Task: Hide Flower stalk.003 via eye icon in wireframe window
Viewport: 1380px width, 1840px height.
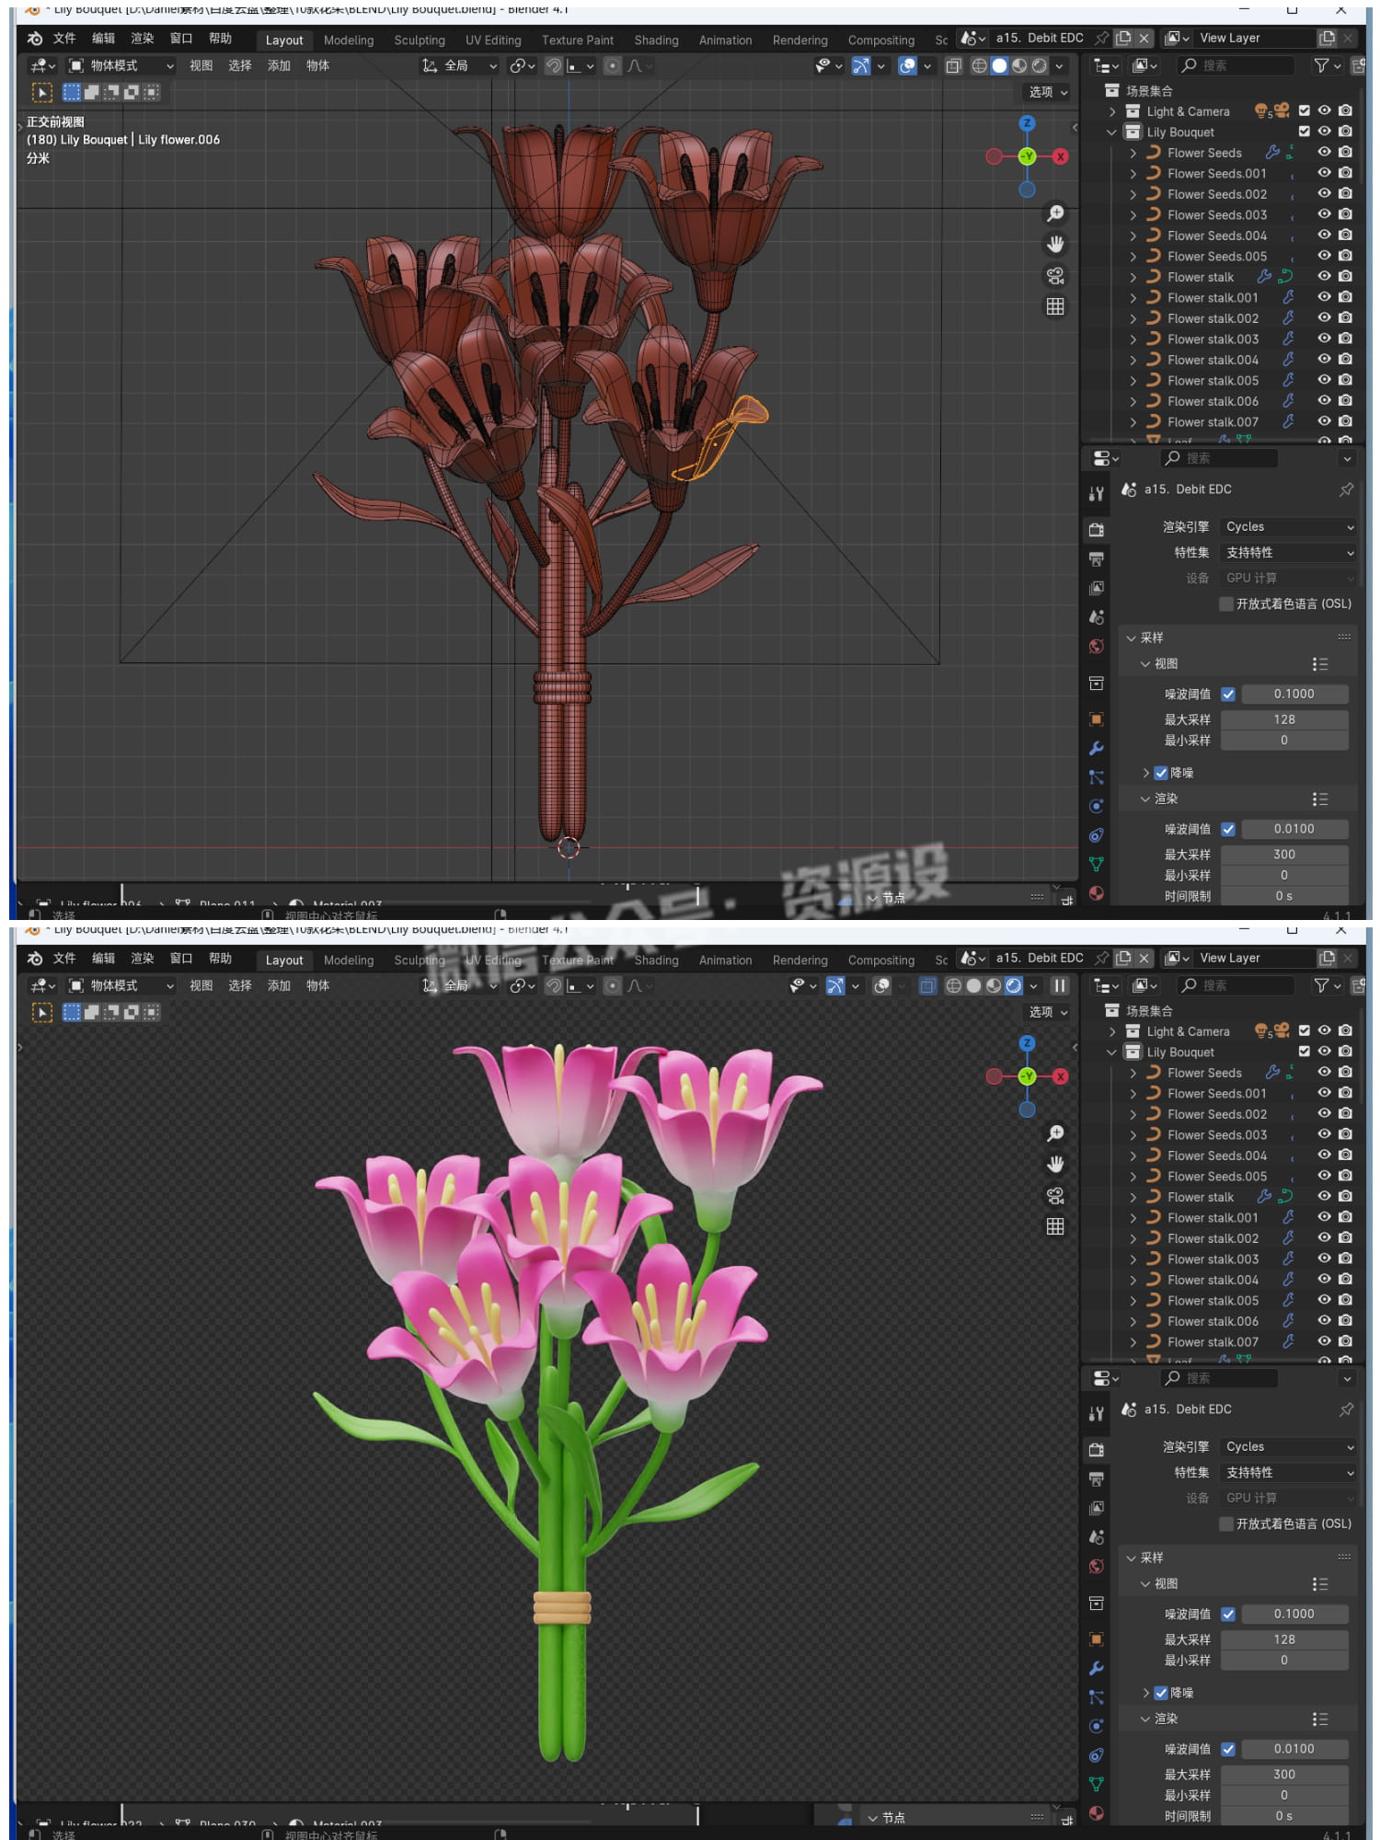Action: pyautogui.click(x=1324, y=339)
